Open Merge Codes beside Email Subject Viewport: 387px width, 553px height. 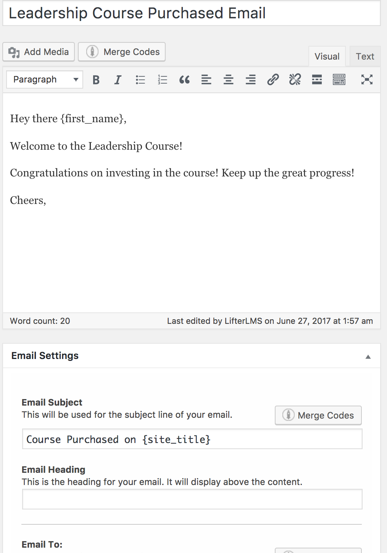pos(318,415)
